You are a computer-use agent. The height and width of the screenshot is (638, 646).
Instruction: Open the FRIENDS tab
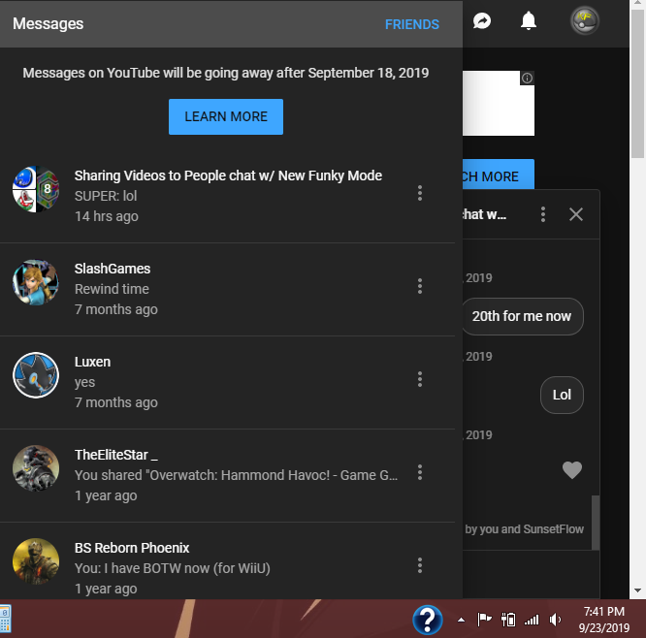click(412, 24)
